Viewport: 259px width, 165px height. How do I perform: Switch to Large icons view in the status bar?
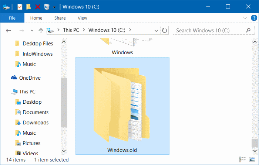pos(252,159)
